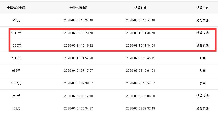
Task: Click the 申请结算时间 column header
Action: (78, 8)
